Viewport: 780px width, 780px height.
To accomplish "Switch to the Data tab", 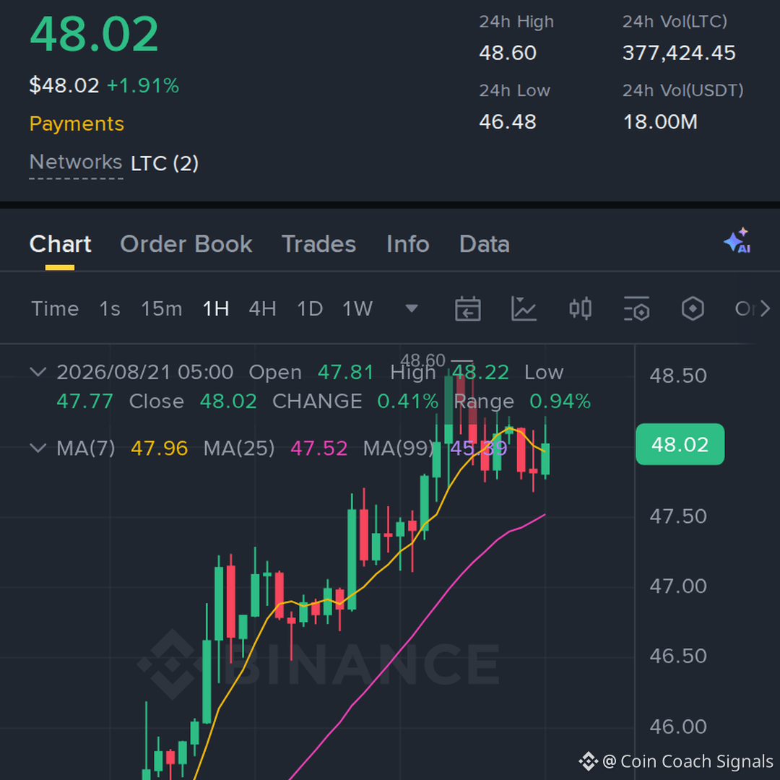I will [484, 244].
